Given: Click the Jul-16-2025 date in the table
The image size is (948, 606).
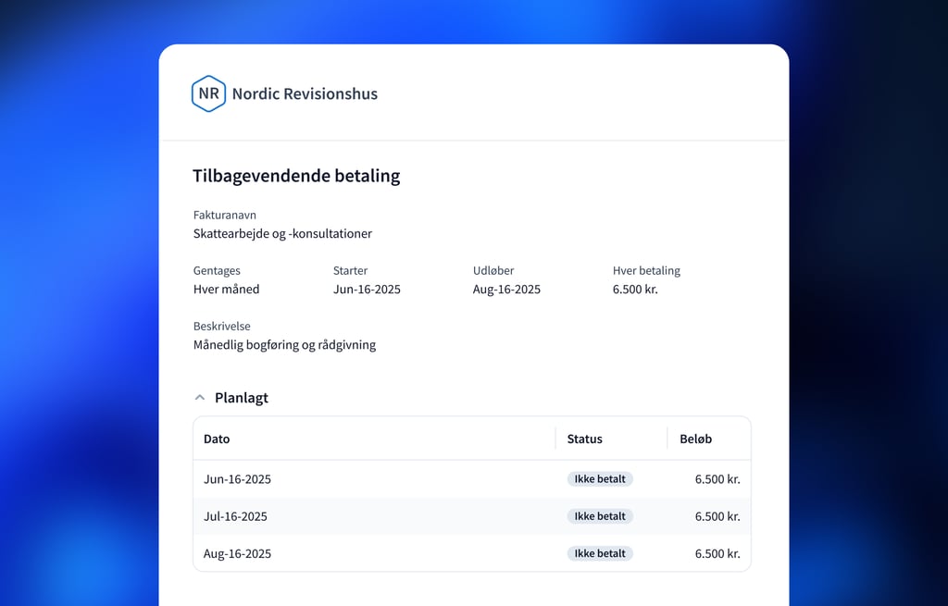Looking at the screenshot, I should coord(237,516).
